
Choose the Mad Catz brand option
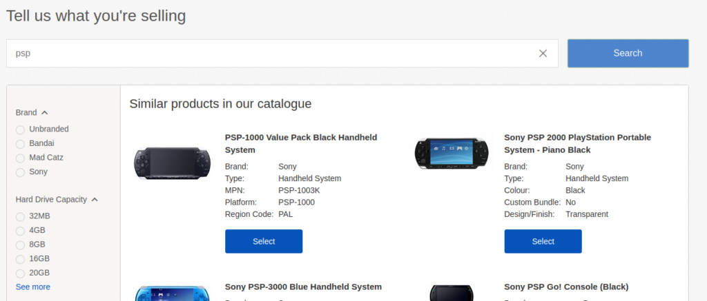[x=20, y=158]
